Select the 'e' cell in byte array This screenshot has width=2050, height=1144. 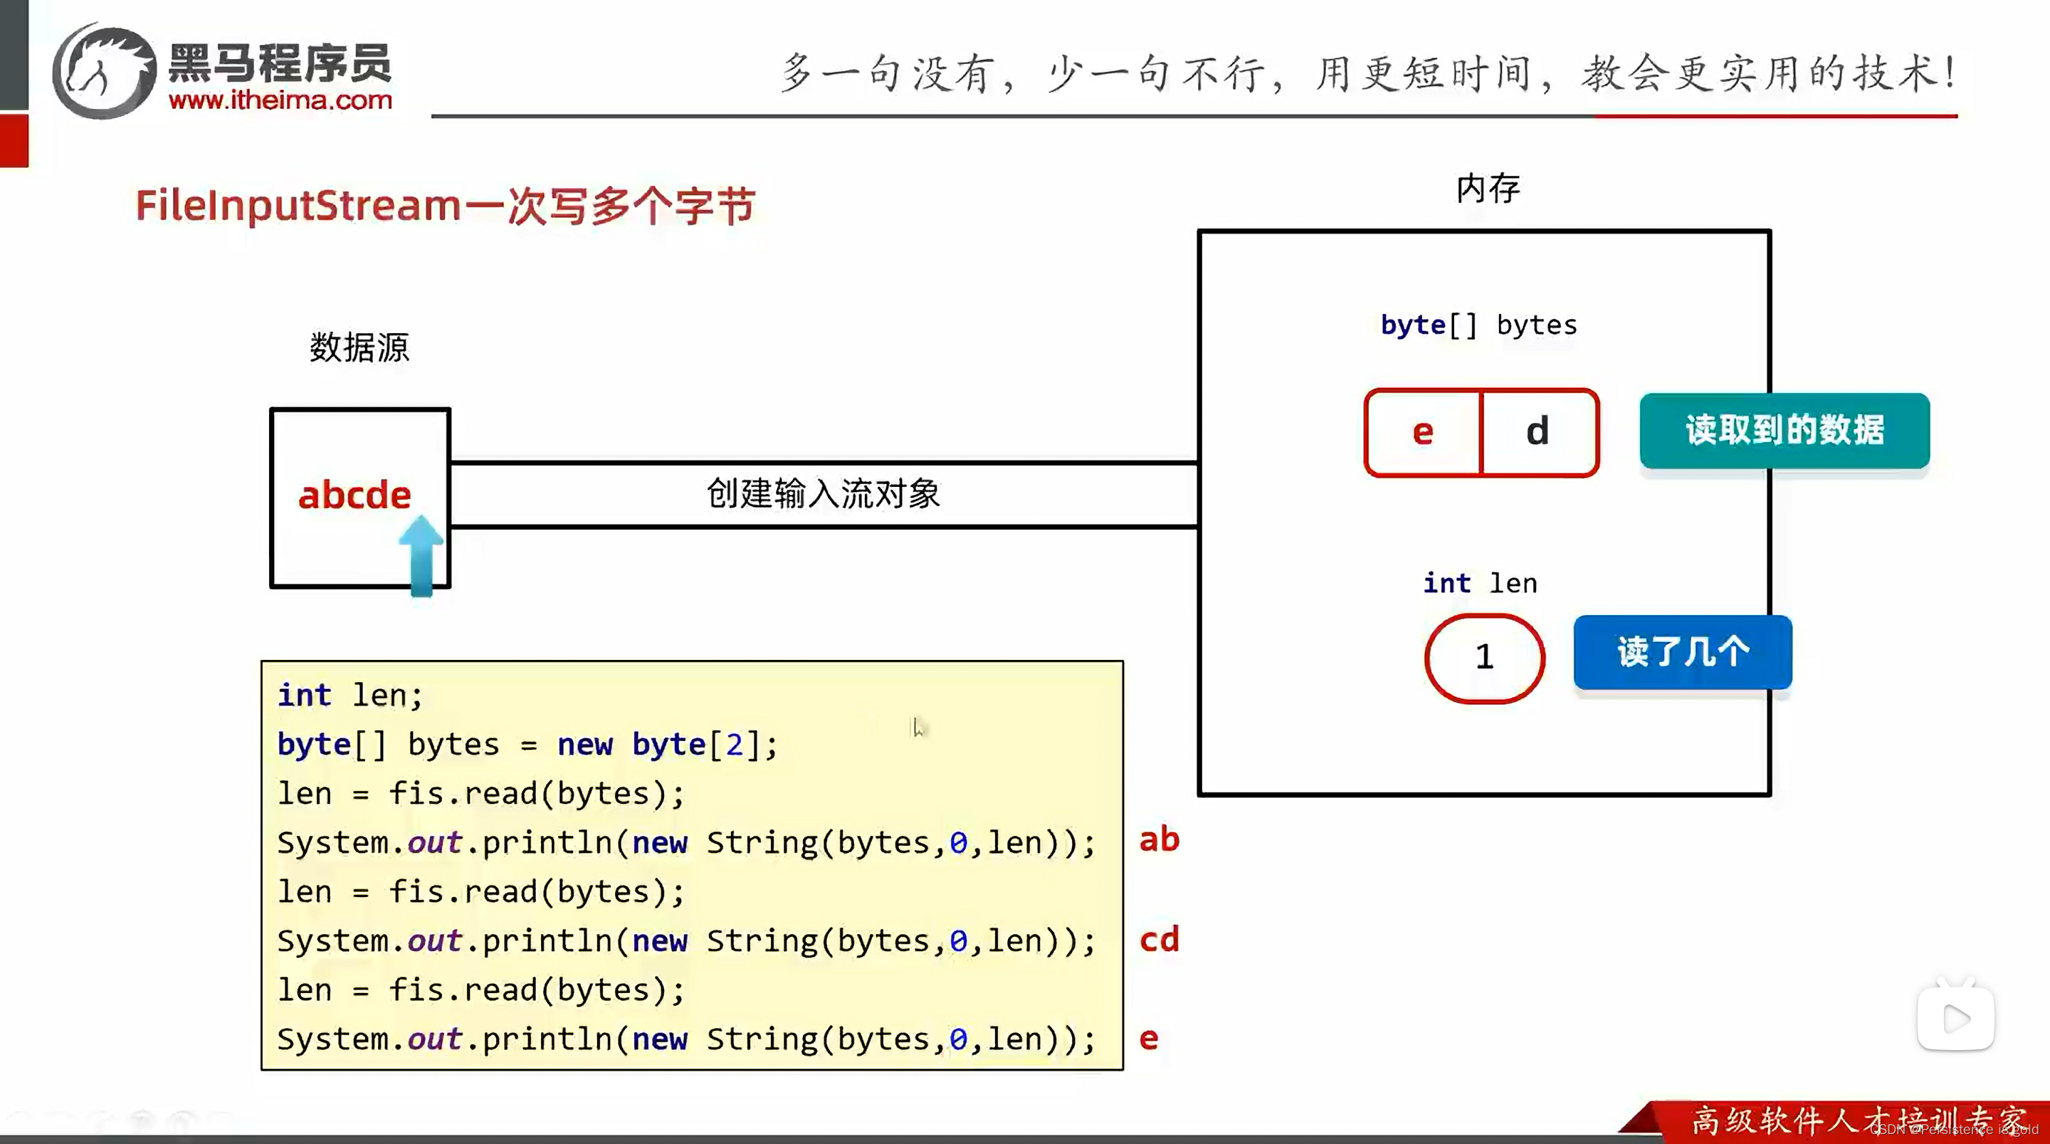pyautogui.click(x=1421, y=431)
